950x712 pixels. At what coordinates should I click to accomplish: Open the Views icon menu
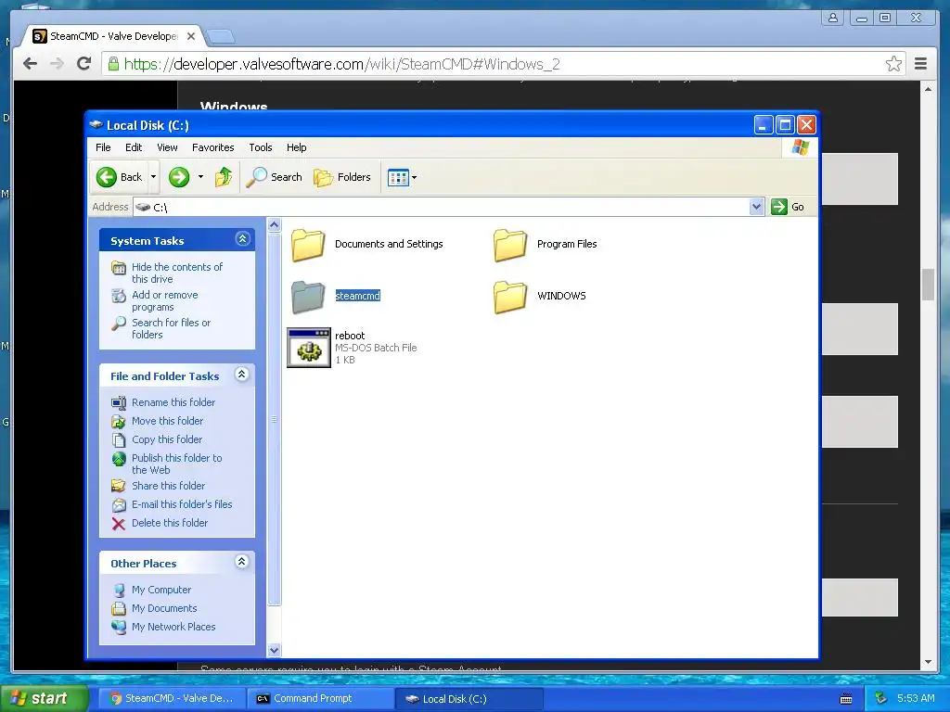398,177
